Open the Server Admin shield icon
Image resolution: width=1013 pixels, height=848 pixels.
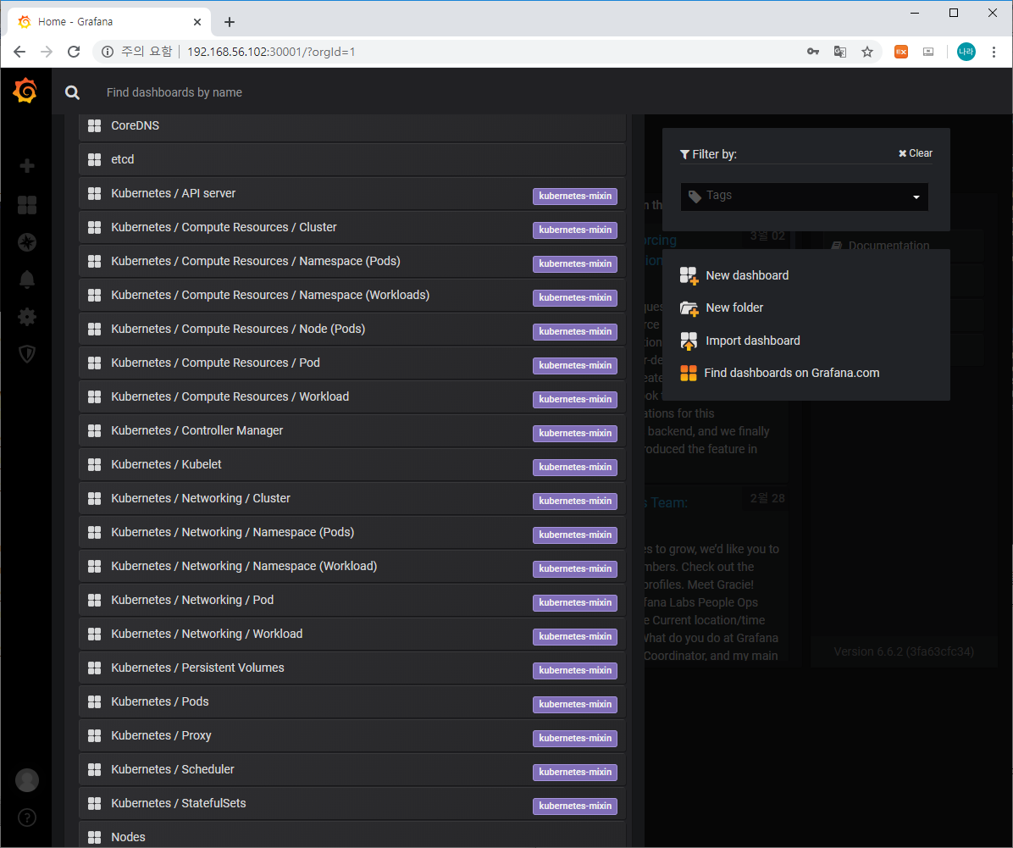click(27, 353)
